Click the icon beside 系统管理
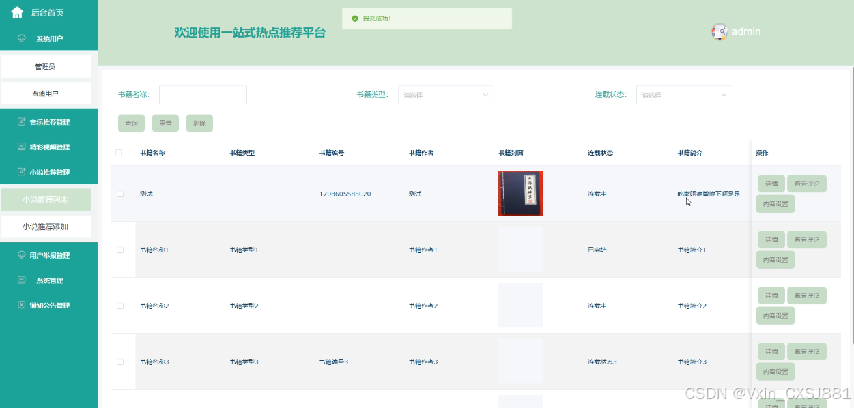 click(22, 280)
